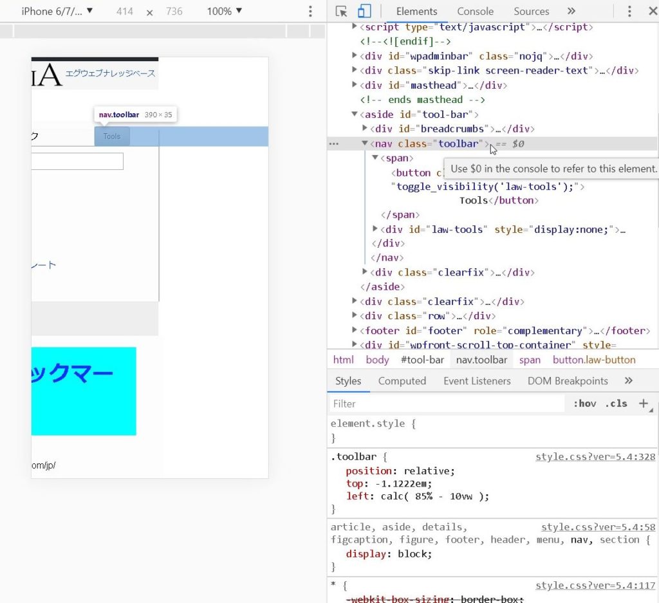The image size is (659, 603).
Task: Click the ellipsis beside nav toolbar node
Action: (333, 144)
